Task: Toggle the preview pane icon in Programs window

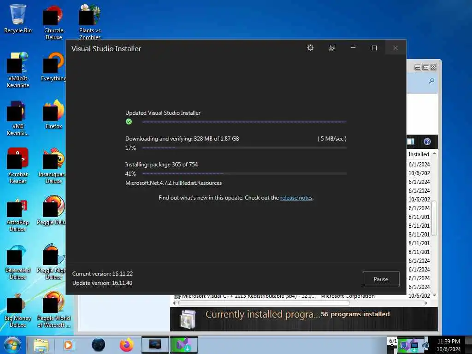Action: point(411,142)
